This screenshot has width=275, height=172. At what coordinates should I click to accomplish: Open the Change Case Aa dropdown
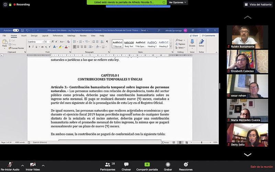click(x=62, y=42)
